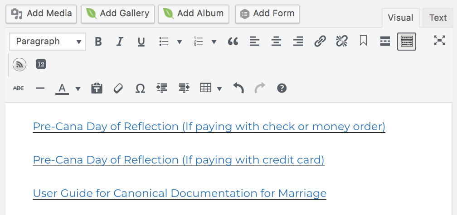Viewport: 457px width, 215px height.
Task: Expand the table dropdown arrow
Action: tap(219, 89)
